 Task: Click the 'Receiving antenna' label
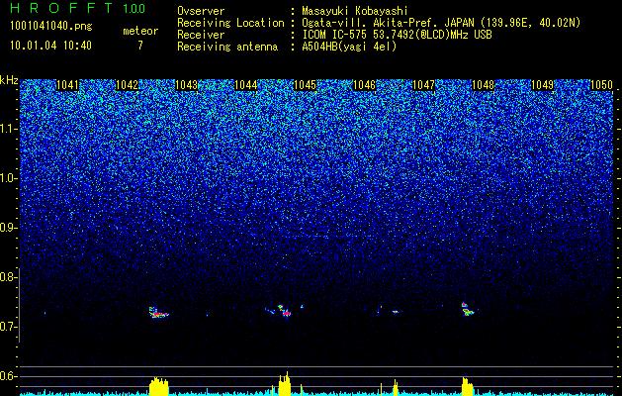(x=227, y=47)
